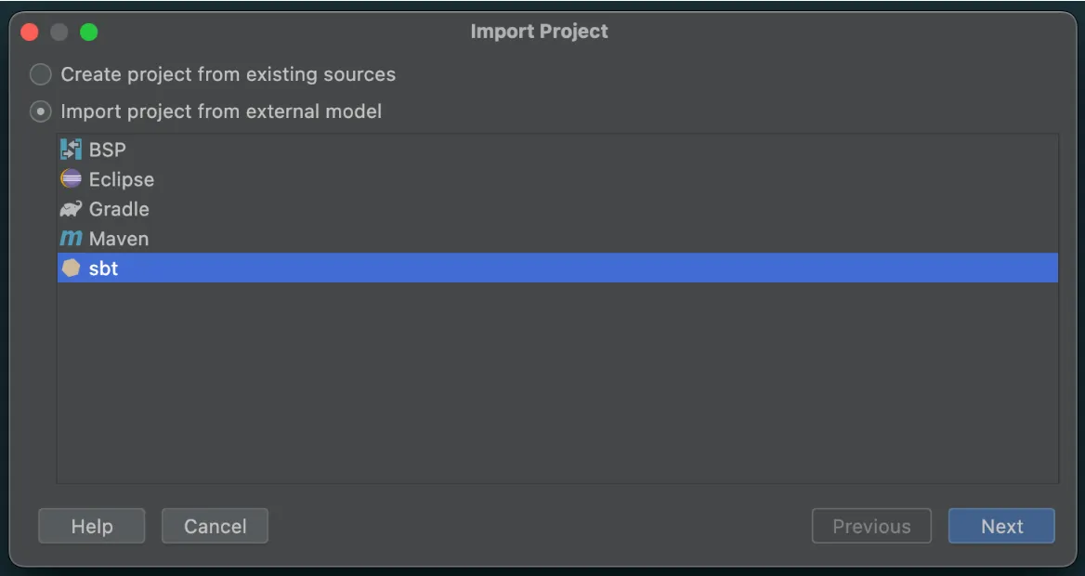Pick the Eclipse text entry

(122, 179)
